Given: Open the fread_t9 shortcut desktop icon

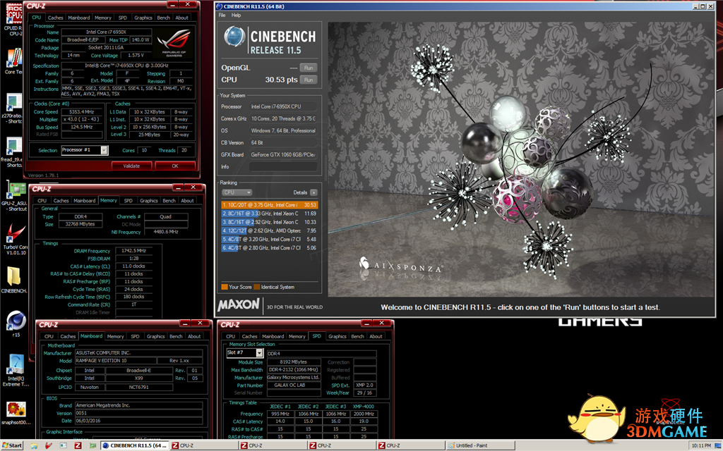Looking at the screenshot, I should (14, 152).
